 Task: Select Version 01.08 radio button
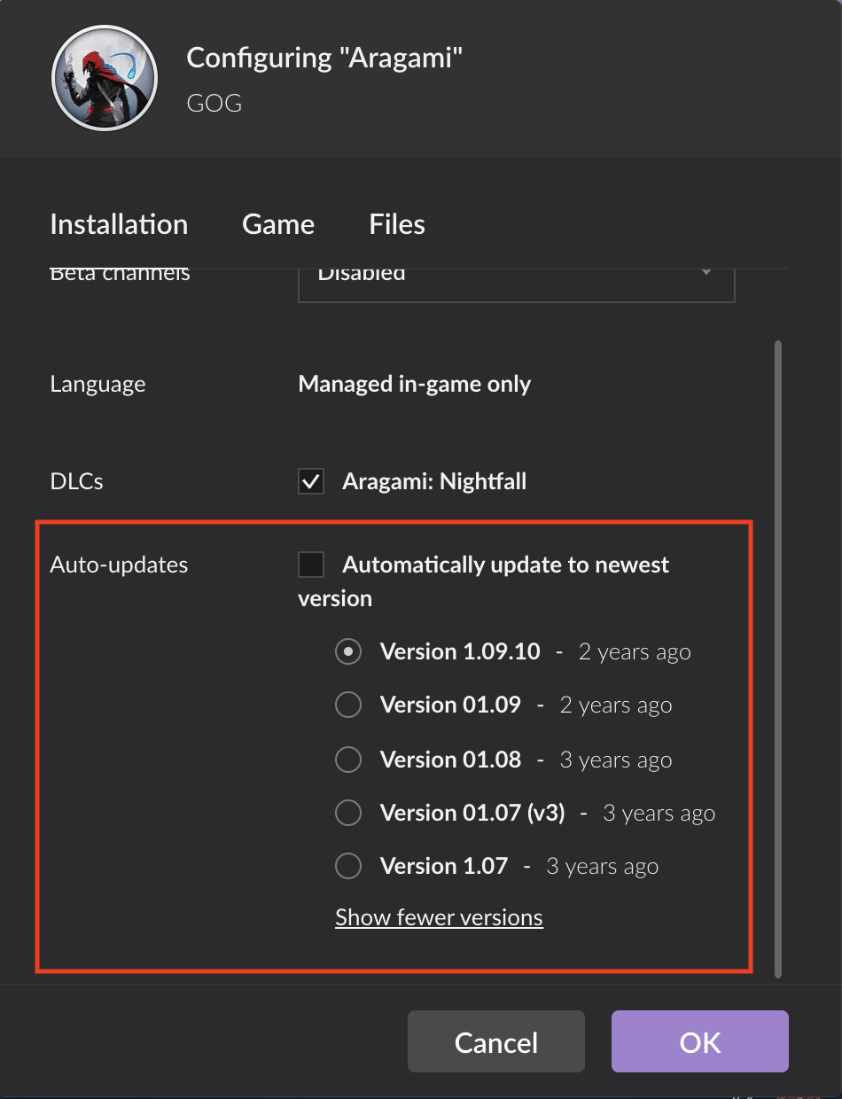tap(348, 760)
